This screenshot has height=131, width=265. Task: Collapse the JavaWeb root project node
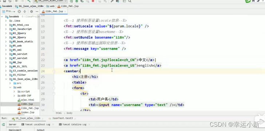[2, 17]
